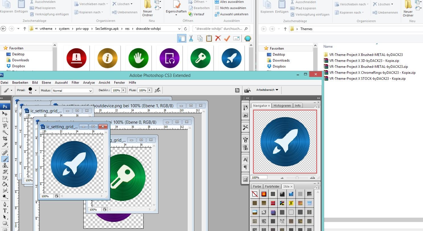Select the yellow gold style swatch
Viewport: 423px width, 231px height.
tap(291, 203)
